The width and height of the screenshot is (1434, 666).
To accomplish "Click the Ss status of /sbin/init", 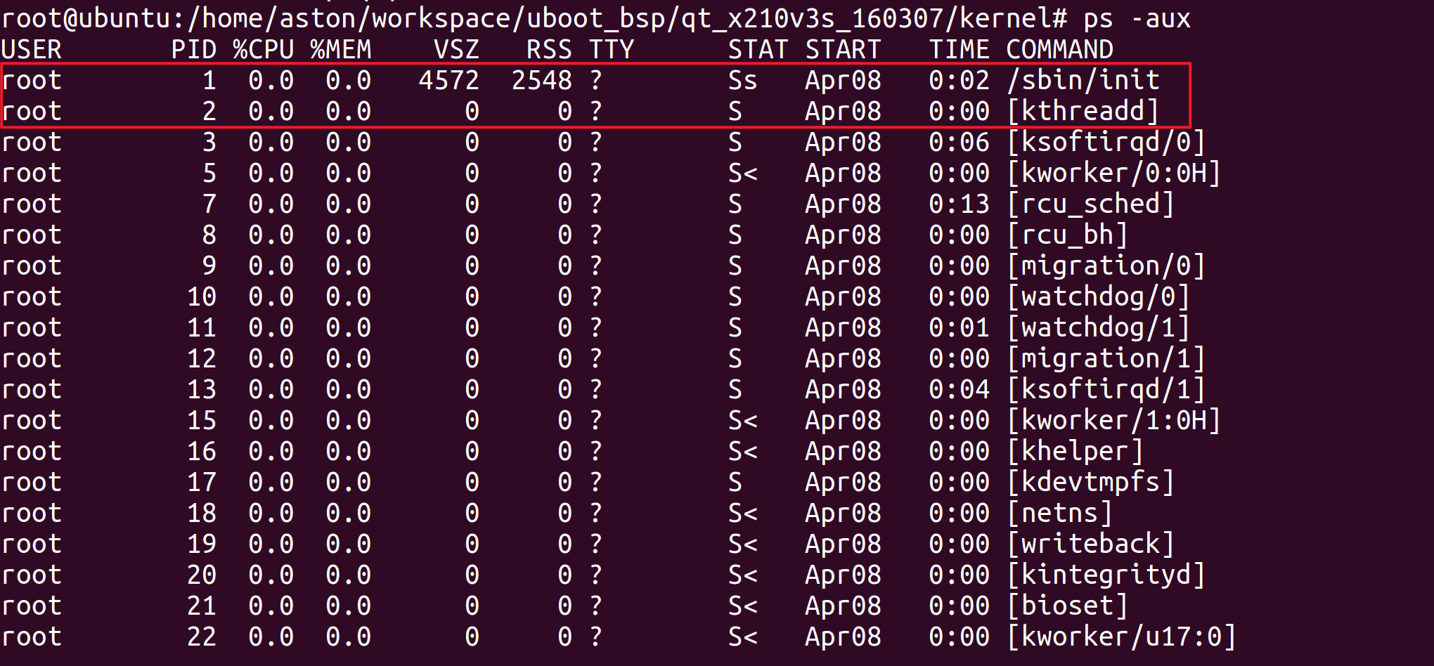I will point(743,80).
